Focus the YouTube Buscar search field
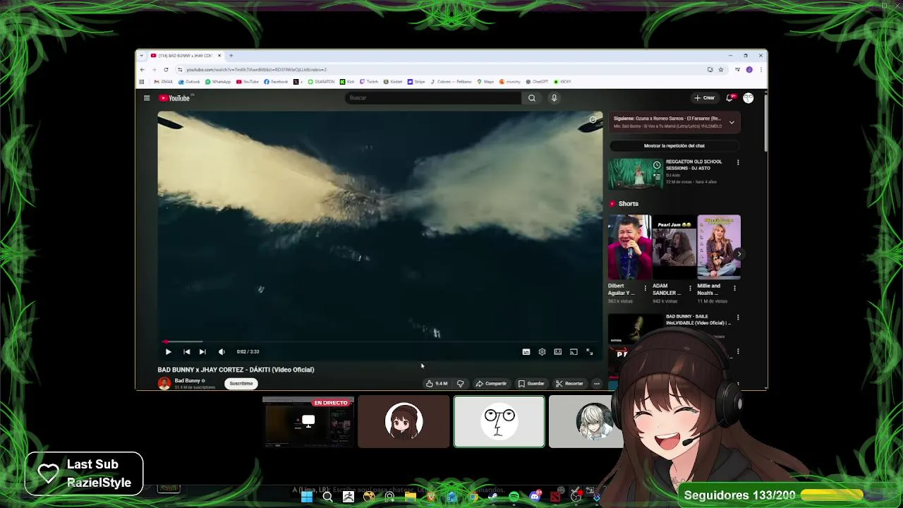This screenshot has width=903, height=508. point(433,98)
